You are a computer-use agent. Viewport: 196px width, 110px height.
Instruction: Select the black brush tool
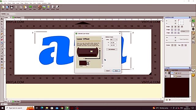pos(2,37)
